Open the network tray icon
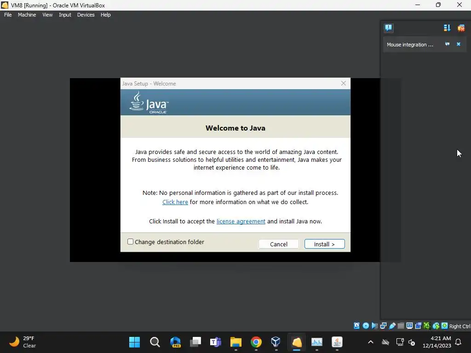Viewport: 471px width, 353px height. pos(400,342)
